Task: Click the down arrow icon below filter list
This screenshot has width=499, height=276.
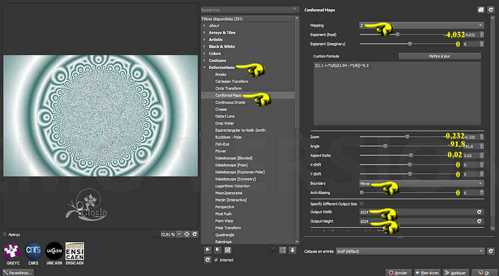Action: click(x=292, y=250)
